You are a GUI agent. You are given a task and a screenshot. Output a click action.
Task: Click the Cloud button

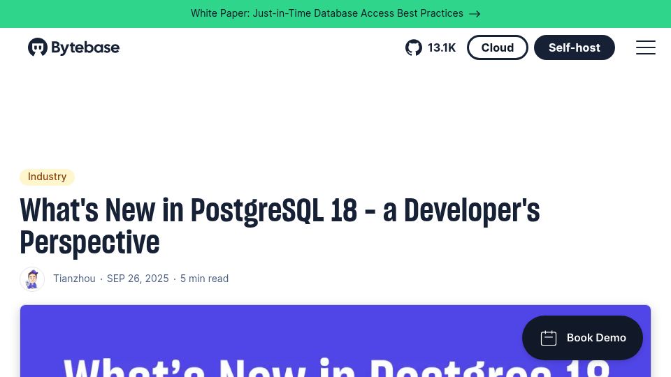click(497, 47)
